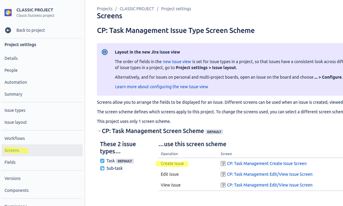The image size is (343, 206).
Task: Click the Sub-task issue type label
Action: pyautogui.click(x=114, y=168)
